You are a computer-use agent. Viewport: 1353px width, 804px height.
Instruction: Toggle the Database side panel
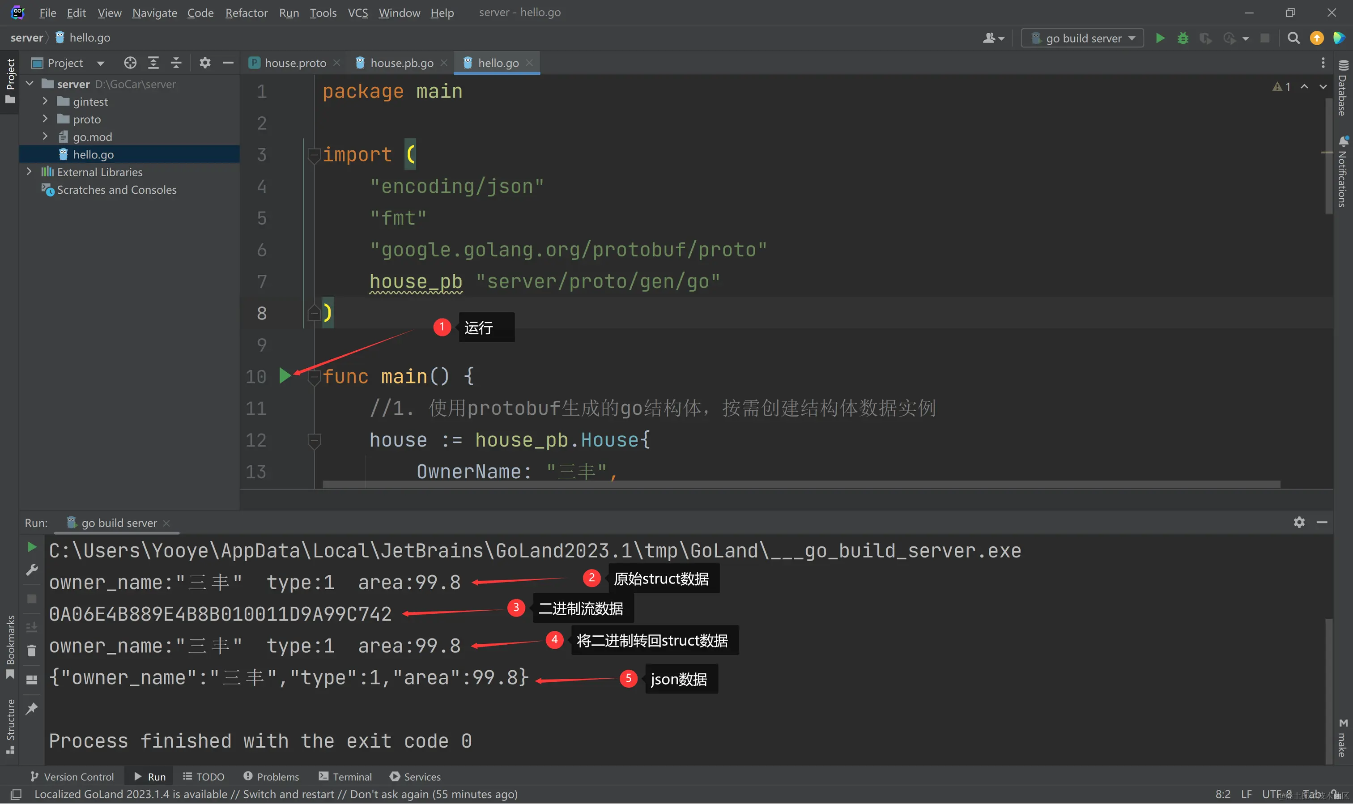point(1343,89)
